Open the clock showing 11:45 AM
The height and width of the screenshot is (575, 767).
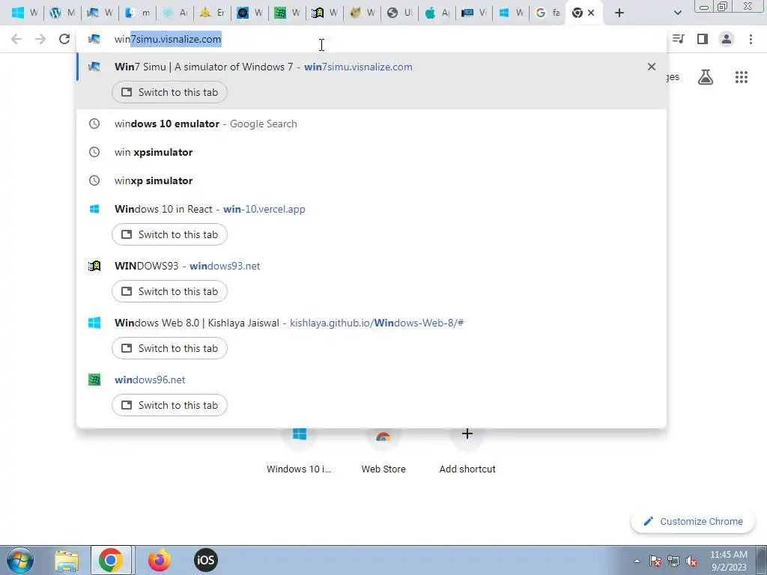tap(729, 561)
